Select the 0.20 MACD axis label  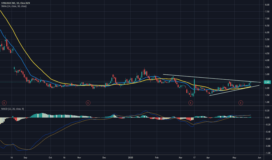267,111
